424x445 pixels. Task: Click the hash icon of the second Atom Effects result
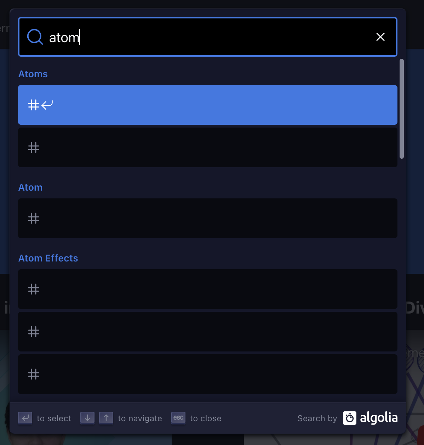(34, 332)
